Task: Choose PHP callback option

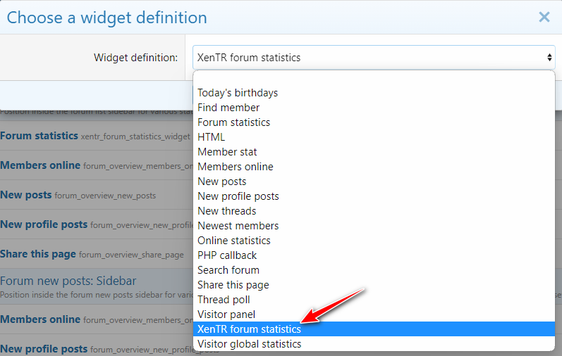Action: tap(227, 255)
